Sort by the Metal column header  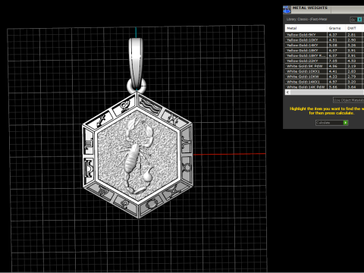[306, 28]
